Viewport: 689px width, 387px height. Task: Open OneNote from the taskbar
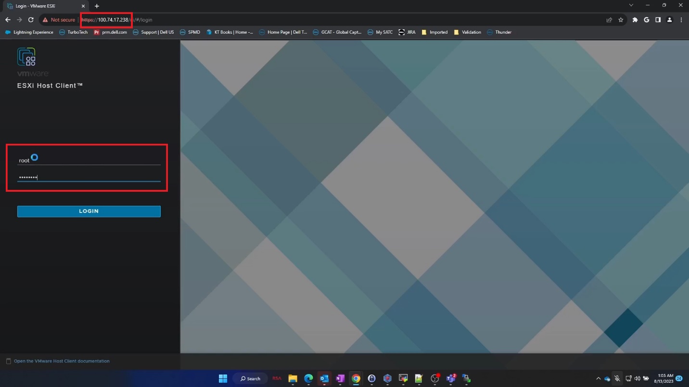pyautogui.click(x=340, y=378)
